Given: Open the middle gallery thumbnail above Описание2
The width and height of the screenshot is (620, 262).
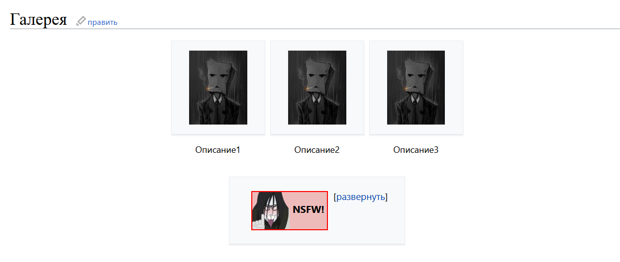Looking at the screenshot, I should (317, 87).
